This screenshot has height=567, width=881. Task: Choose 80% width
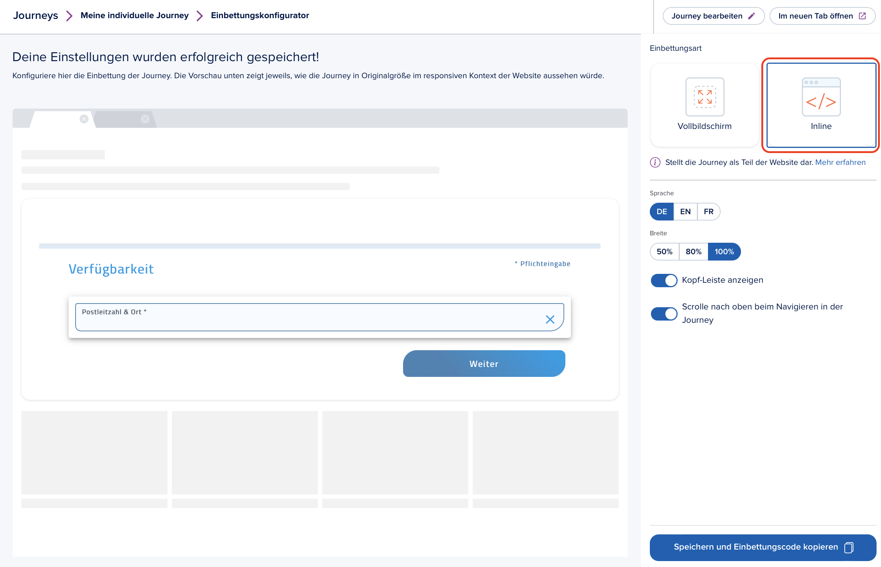(694, 252)
